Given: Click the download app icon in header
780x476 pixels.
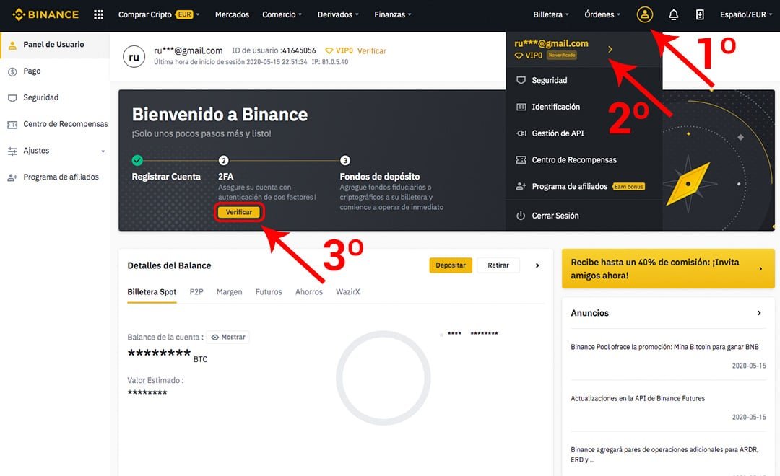Looking at the screenshot, I should pyautogui.click(x=700, y=14).
